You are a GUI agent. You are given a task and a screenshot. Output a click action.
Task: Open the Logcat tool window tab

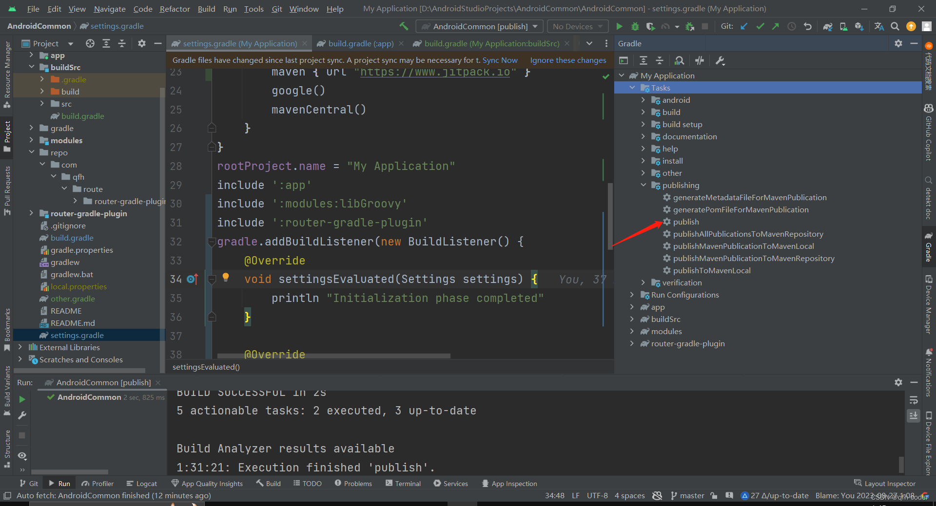click(141, 484)
